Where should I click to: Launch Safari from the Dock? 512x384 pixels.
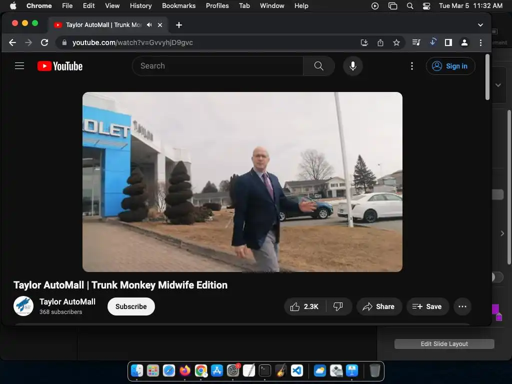pyautogui.click(x=169, y=371)
